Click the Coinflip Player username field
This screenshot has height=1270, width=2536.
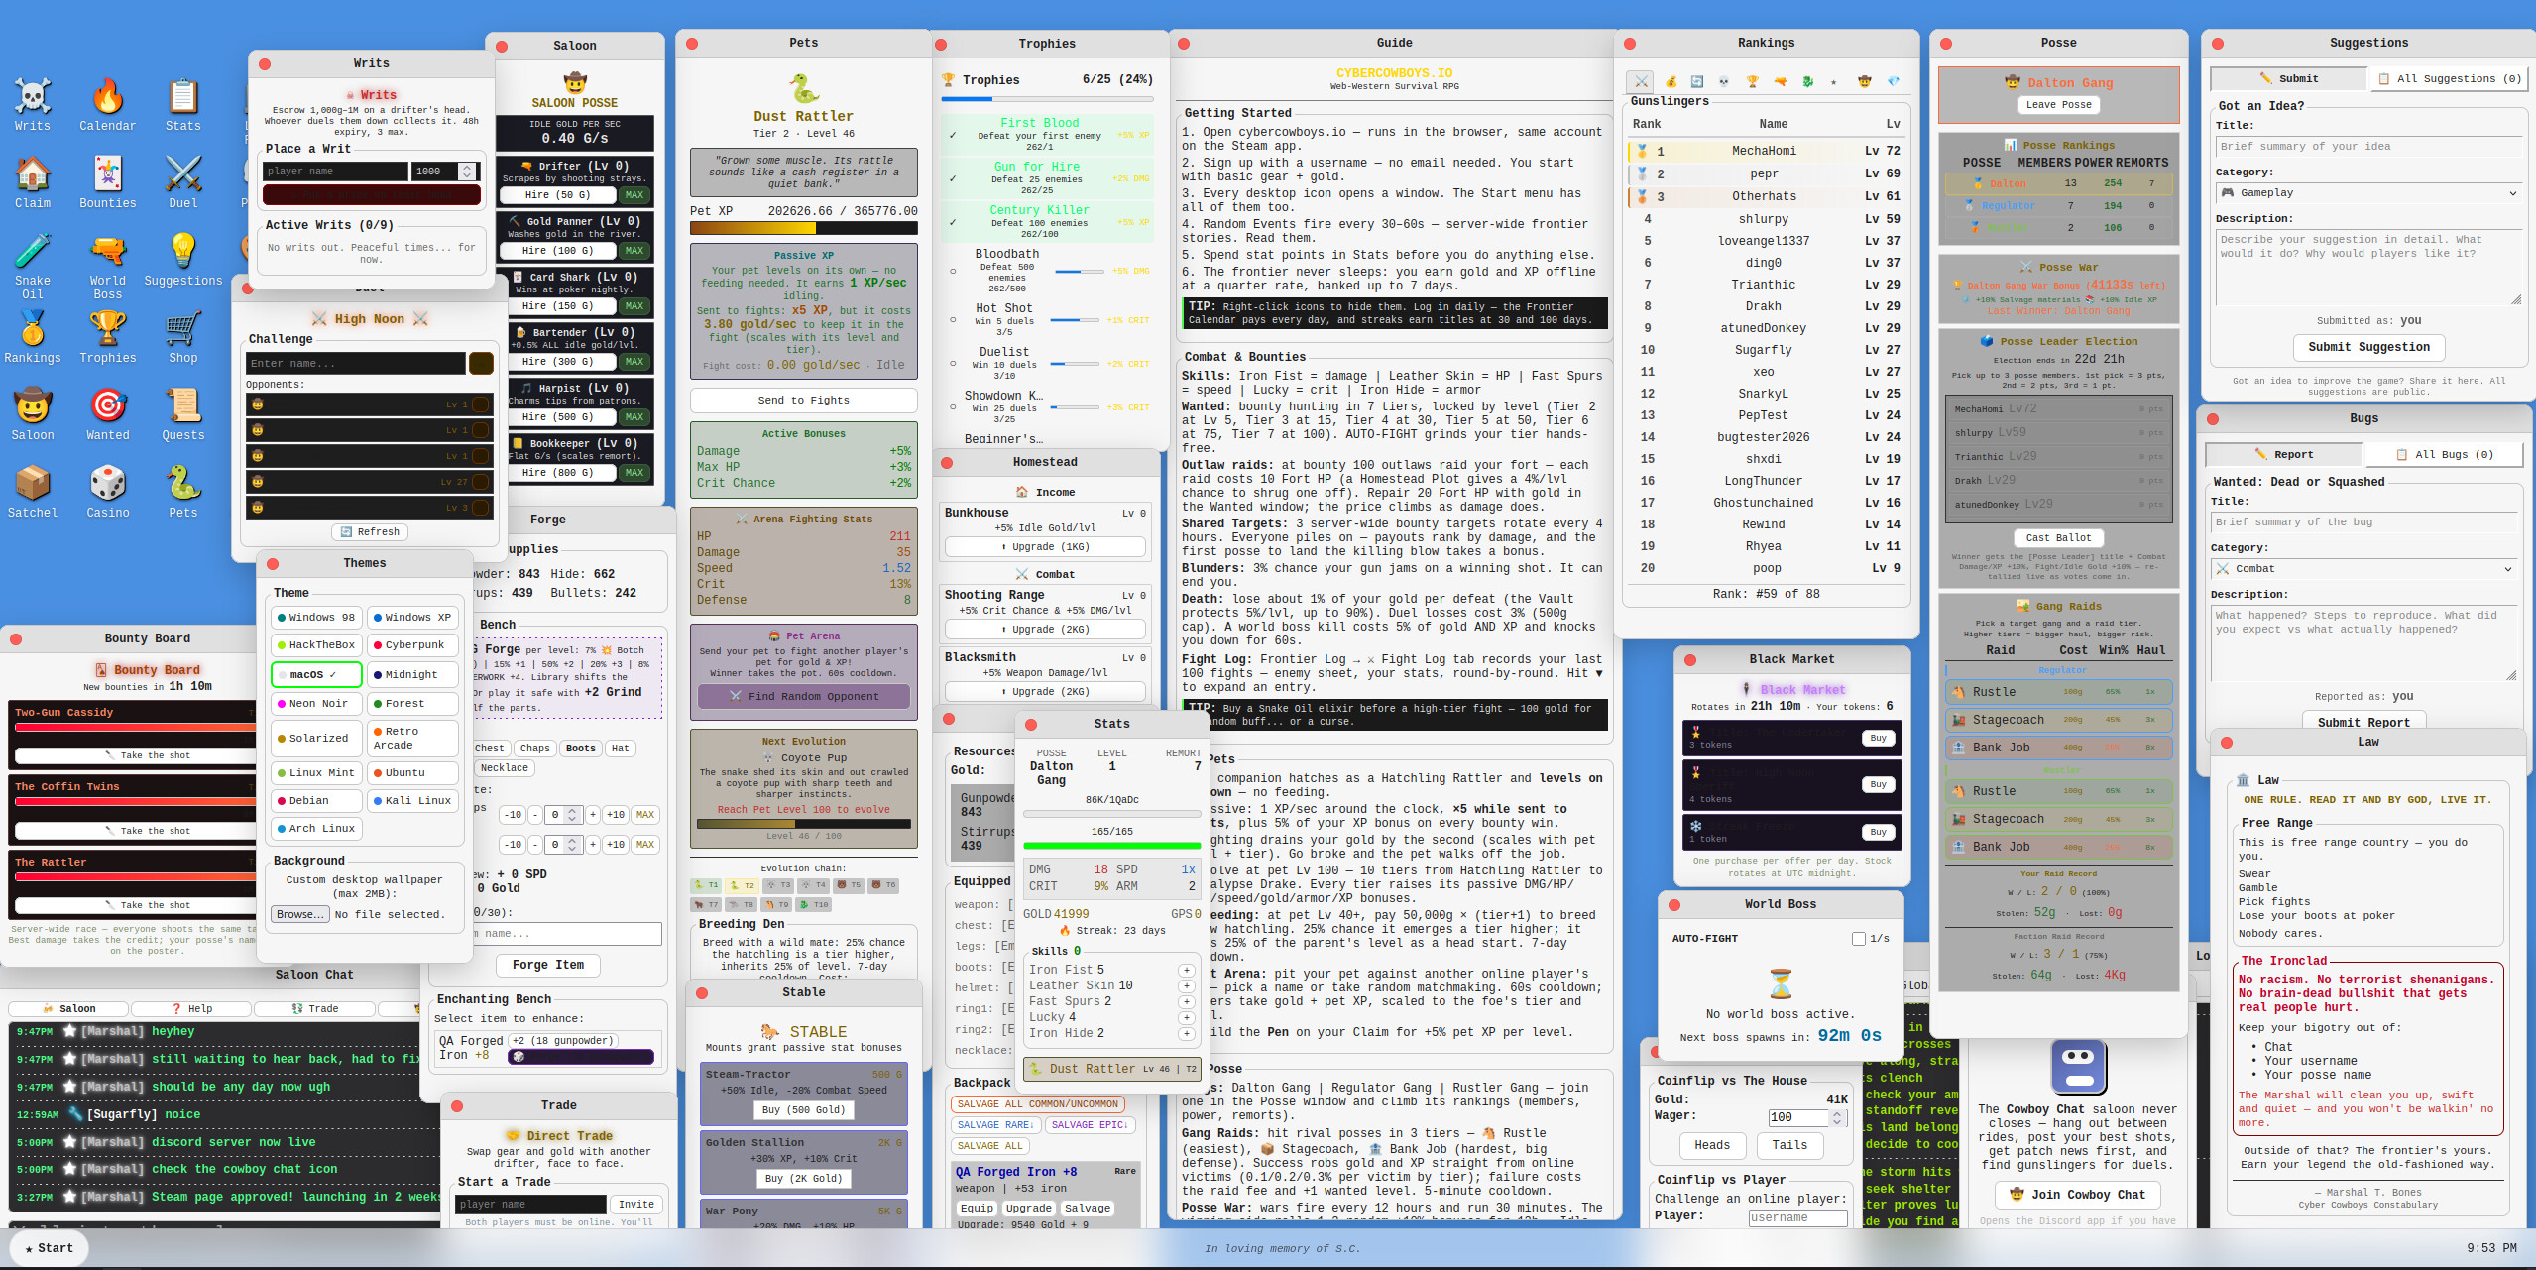(x=1797, y=1218)
